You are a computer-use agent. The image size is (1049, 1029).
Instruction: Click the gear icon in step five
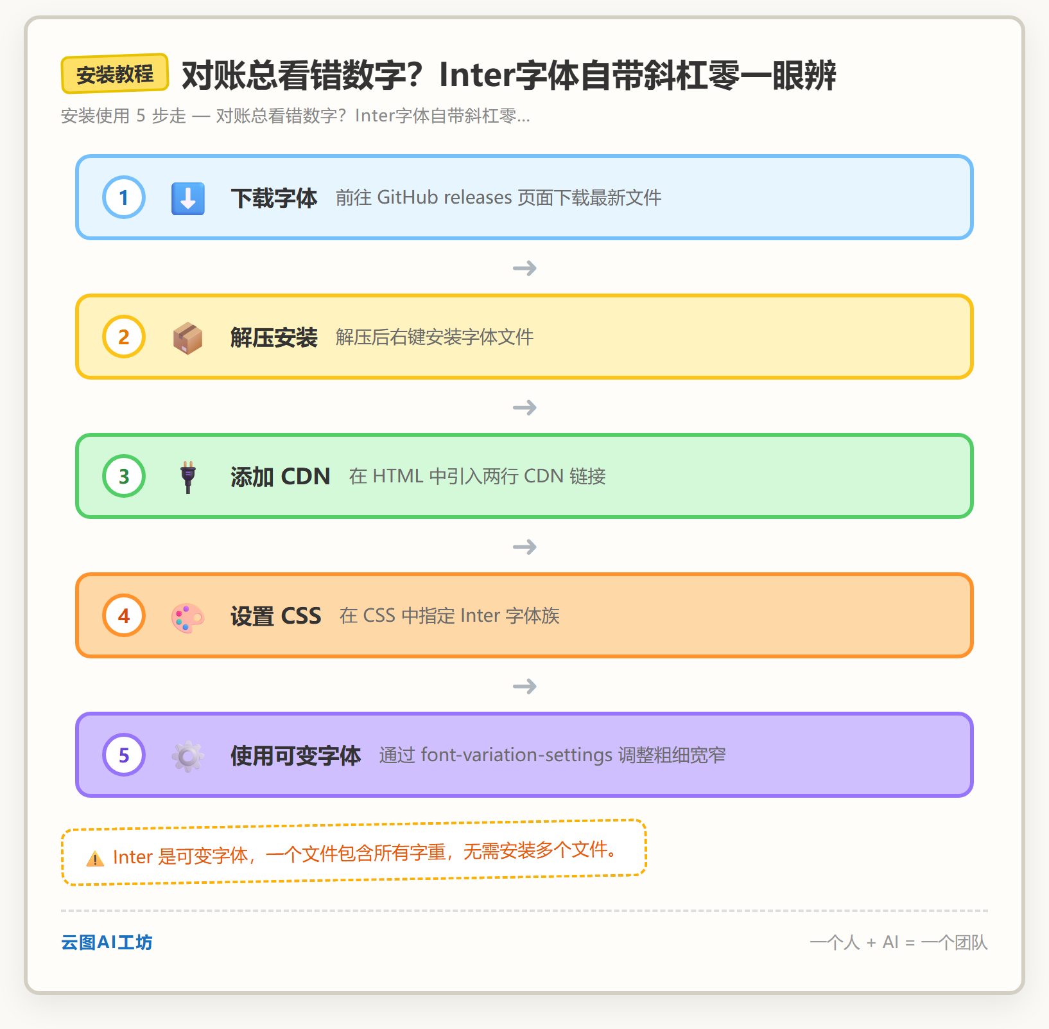point(188,755)
